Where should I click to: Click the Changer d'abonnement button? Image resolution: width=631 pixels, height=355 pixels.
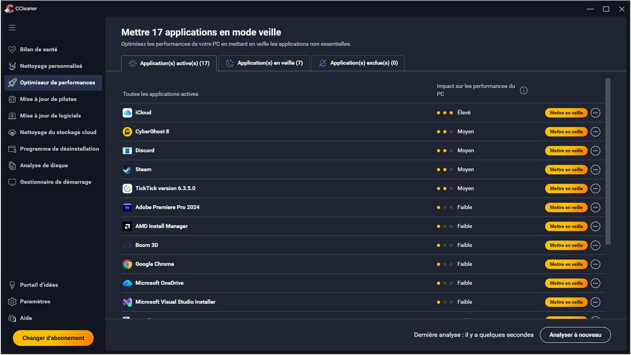click(x=53, y=338)
